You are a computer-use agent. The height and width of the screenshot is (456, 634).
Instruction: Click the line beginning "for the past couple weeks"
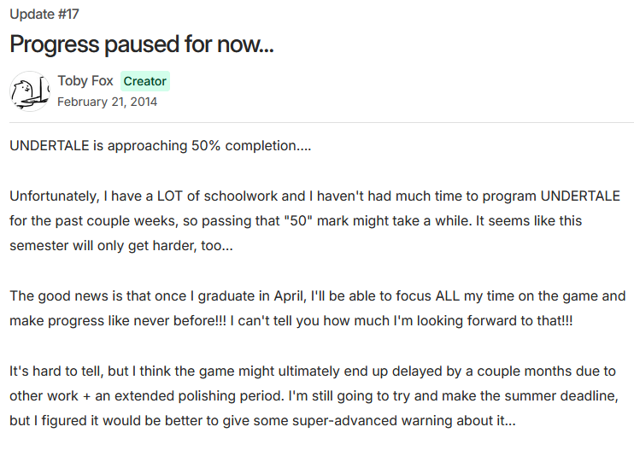[296, 220]
